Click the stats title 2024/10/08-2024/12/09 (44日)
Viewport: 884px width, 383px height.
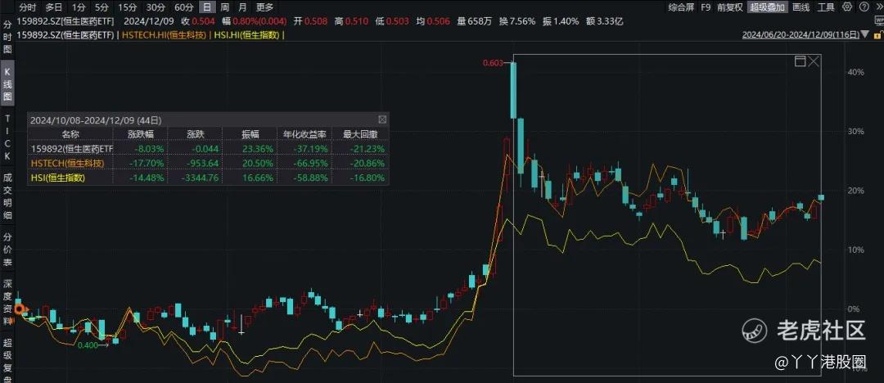pyautogui.click(x=96, y=119)
